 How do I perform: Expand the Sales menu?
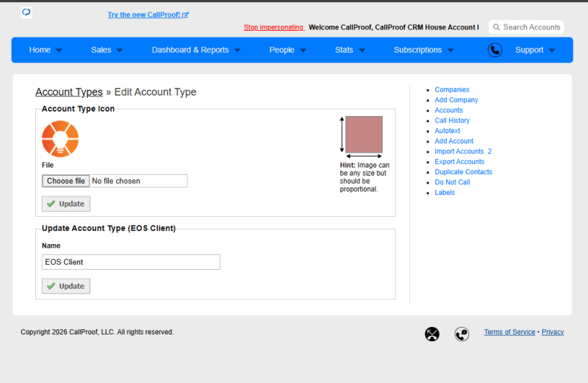coord(107,50)
